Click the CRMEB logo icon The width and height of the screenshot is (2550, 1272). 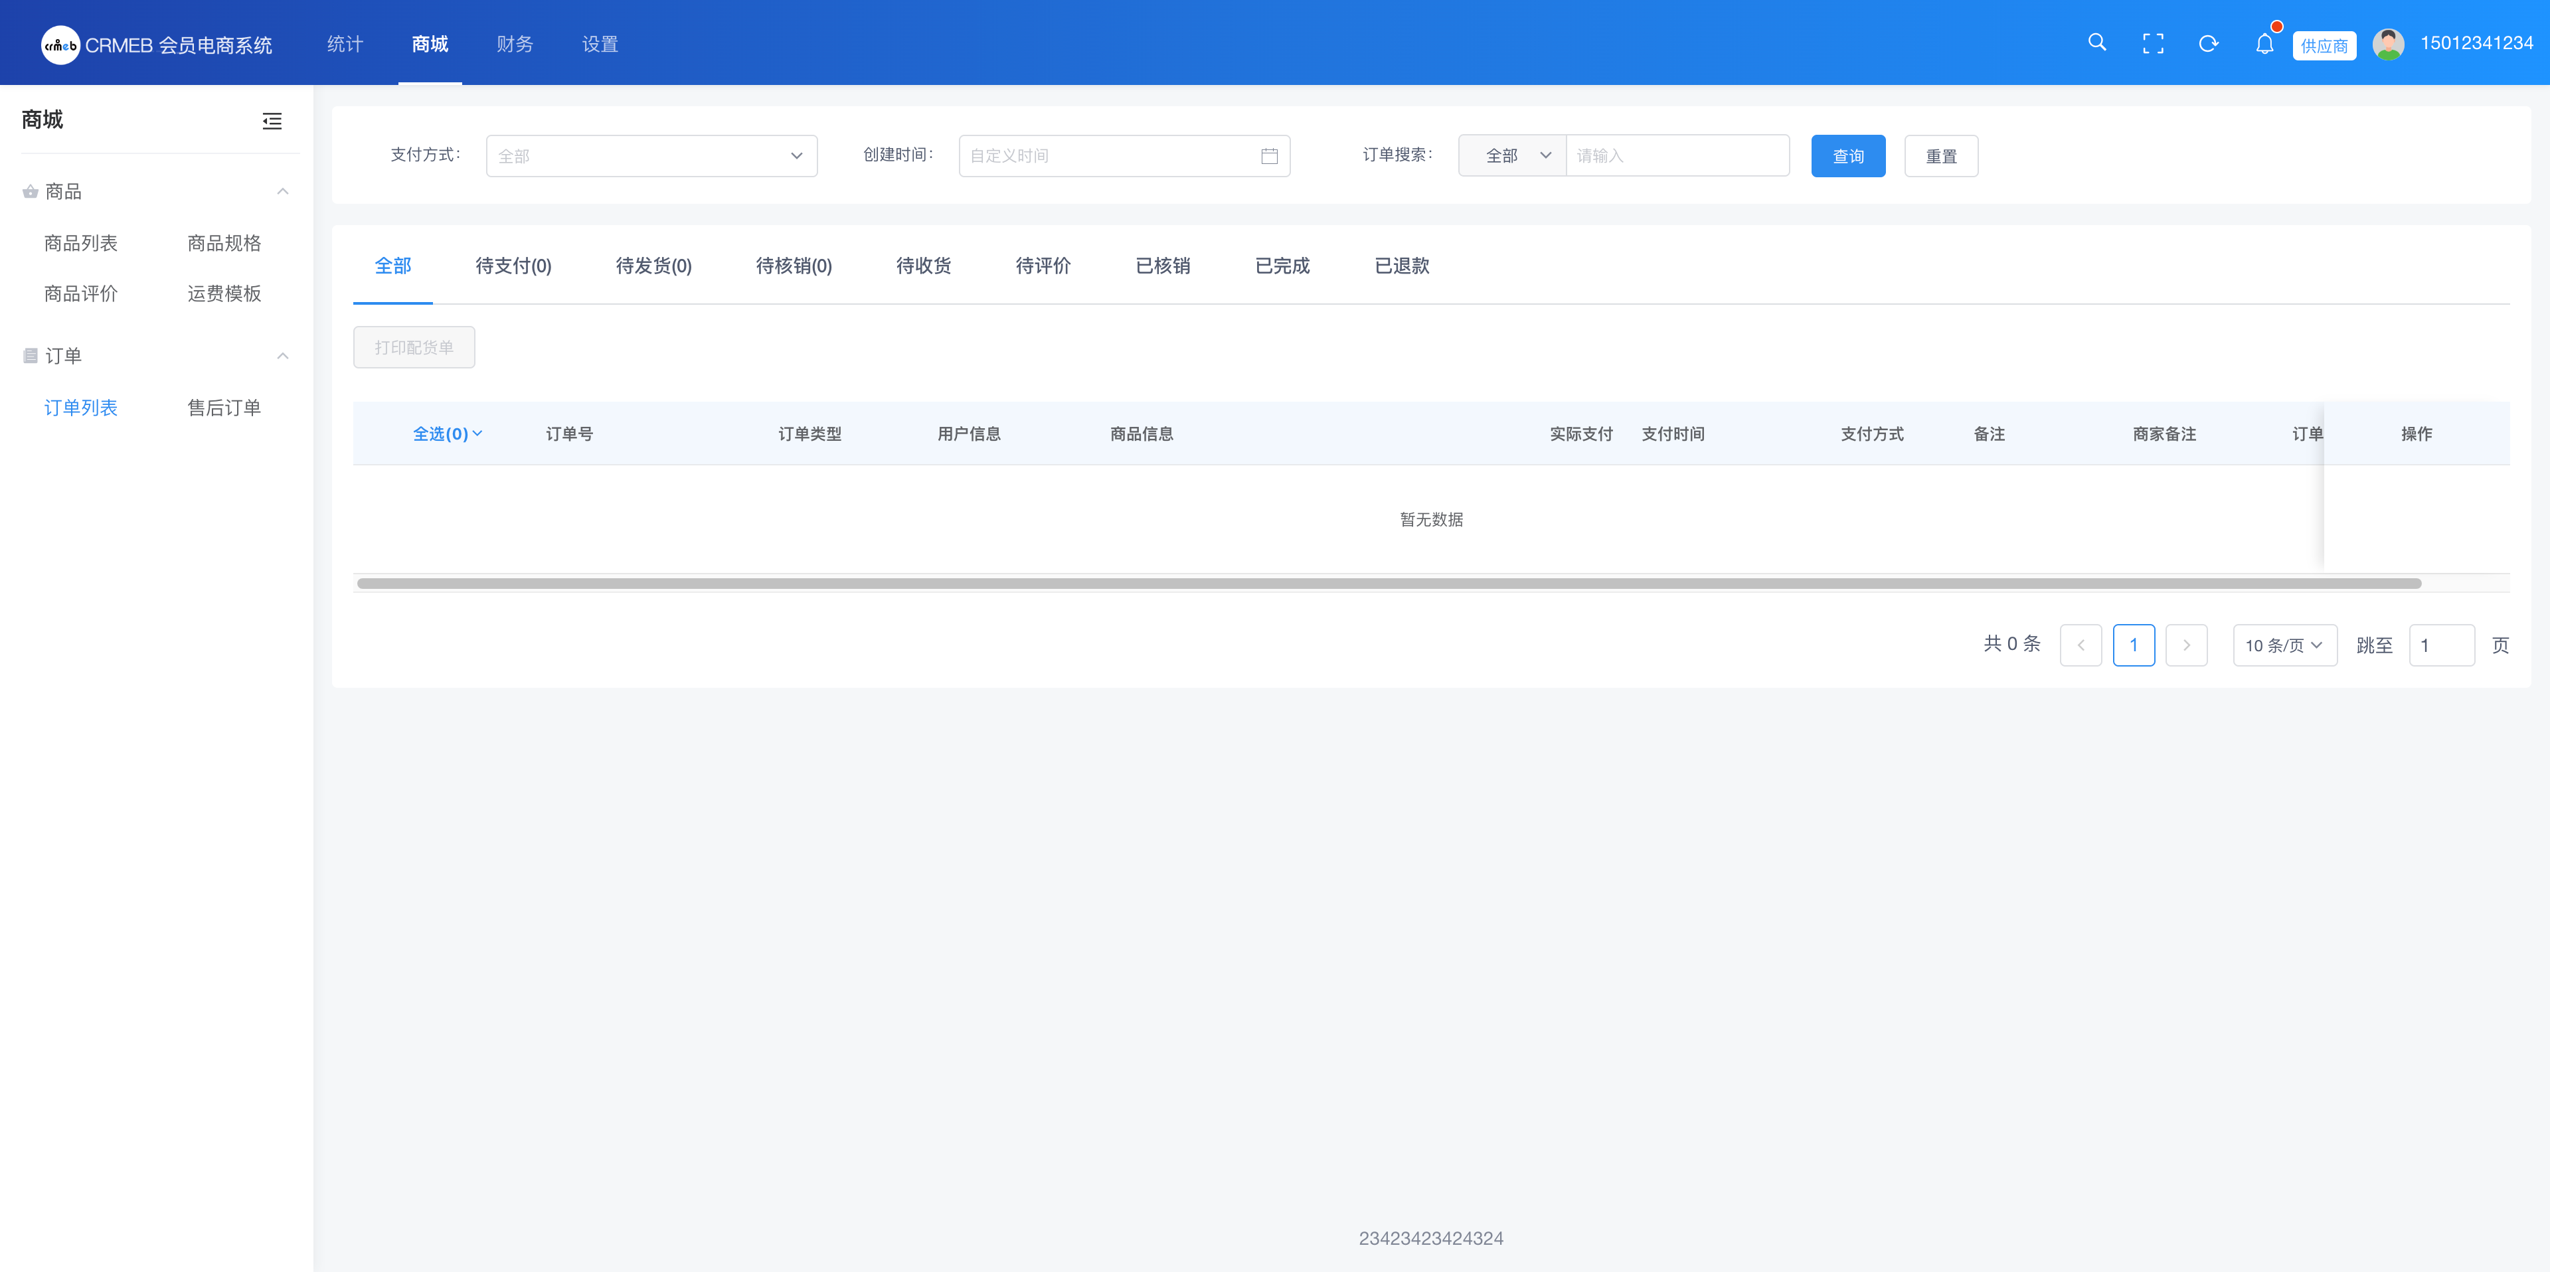(59, 44)
